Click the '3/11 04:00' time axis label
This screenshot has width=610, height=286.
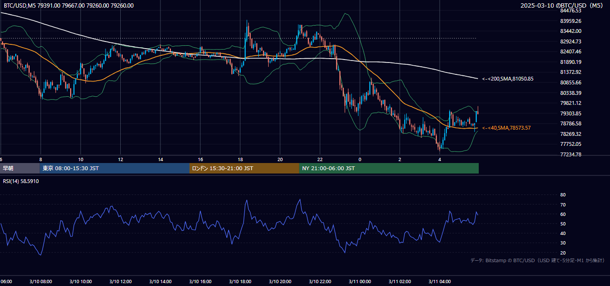click(440, 282)
